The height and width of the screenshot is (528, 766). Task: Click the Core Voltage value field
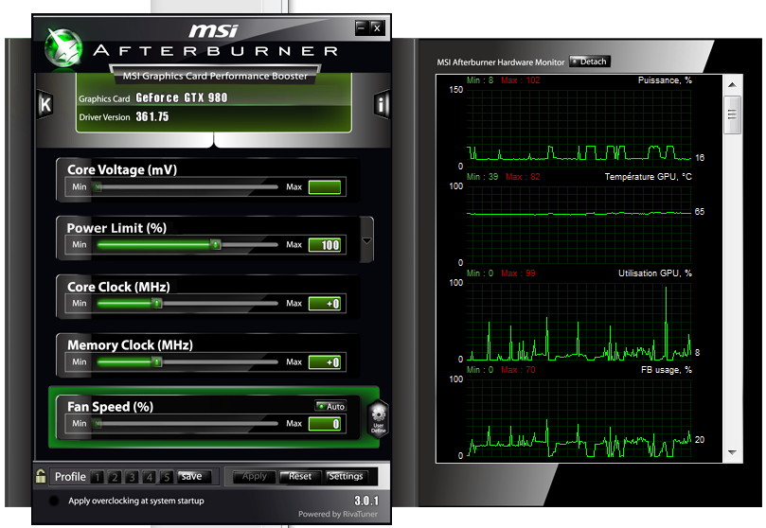[325, 187]
